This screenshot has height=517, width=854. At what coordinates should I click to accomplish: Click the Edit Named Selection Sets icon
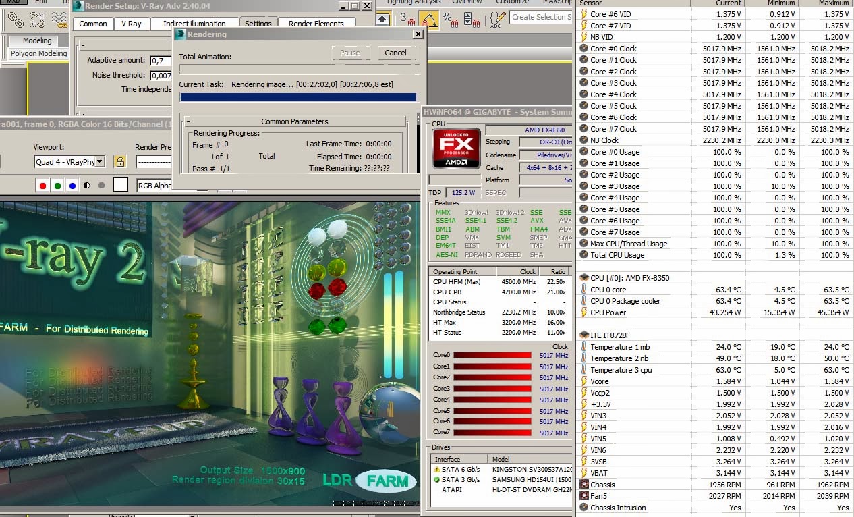click(496, 20)
